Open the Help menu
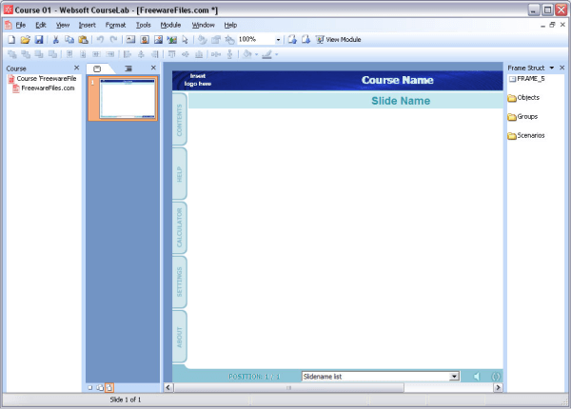Image resolution: width=571 pixels, height=409 pixels. click(x=230, y=25)
